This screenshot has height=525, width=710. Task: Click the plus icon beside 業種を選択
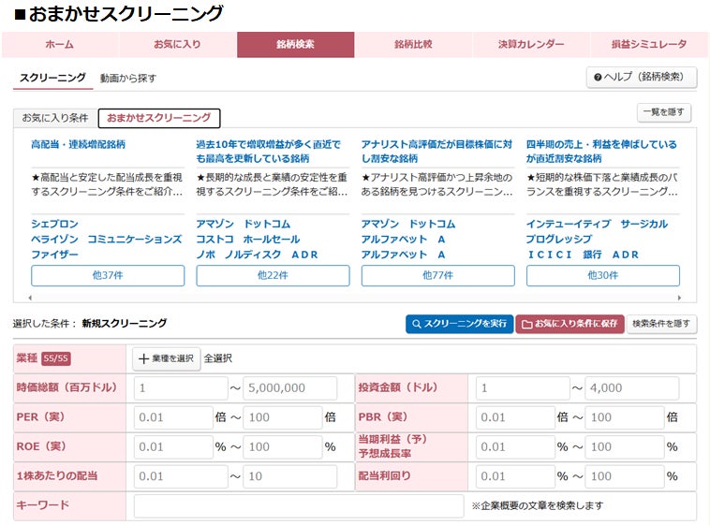[143, 359]
